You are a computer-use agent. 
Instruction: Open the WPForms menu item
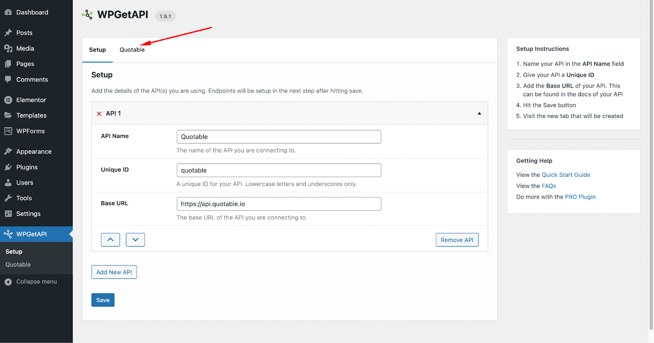31,131
